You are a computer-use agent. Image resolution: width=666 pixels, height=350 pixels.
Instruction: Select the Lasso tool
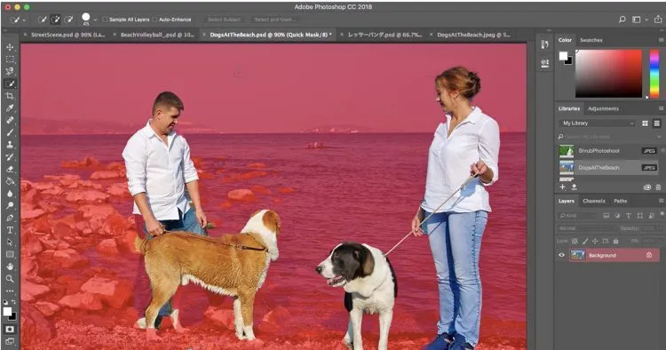pos(10,71)
